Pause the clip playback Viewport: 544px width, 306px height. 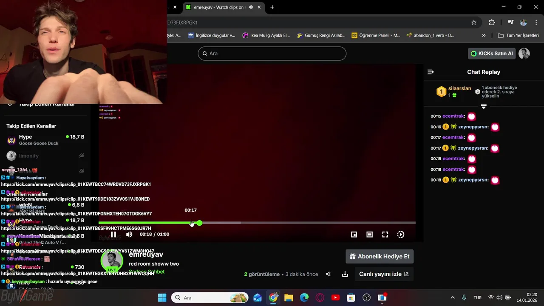pyautogui.click(x=113, y=234)
